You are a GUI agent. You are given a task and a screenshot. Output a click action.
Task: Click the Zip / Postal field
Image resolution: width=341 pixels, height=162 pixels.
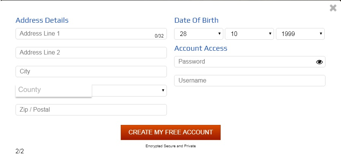pyautogui.click(x=91, y=110)
